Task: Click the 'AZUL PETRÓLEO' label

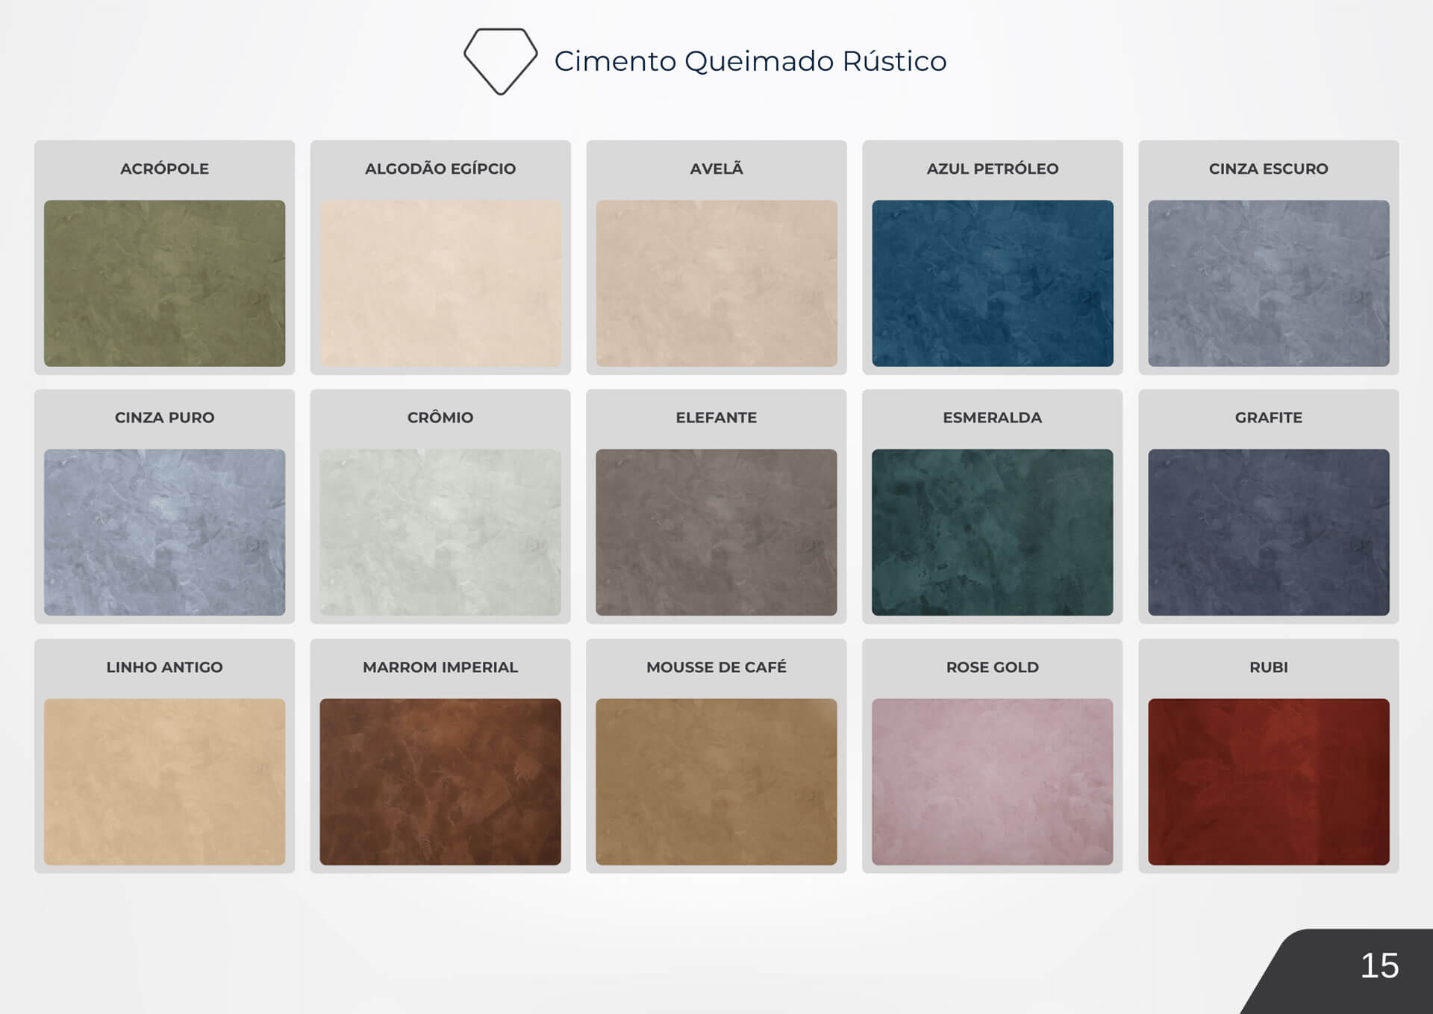Action: pyautogui.click(x=993, y=169)
